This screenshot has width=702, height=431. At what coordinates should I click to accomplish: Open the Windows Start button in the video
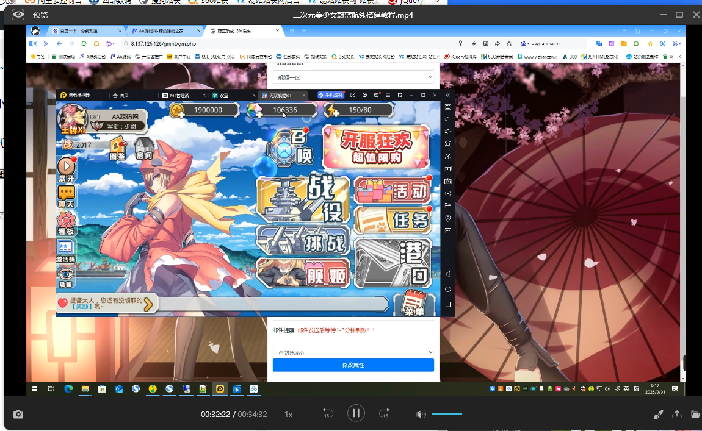34,389
